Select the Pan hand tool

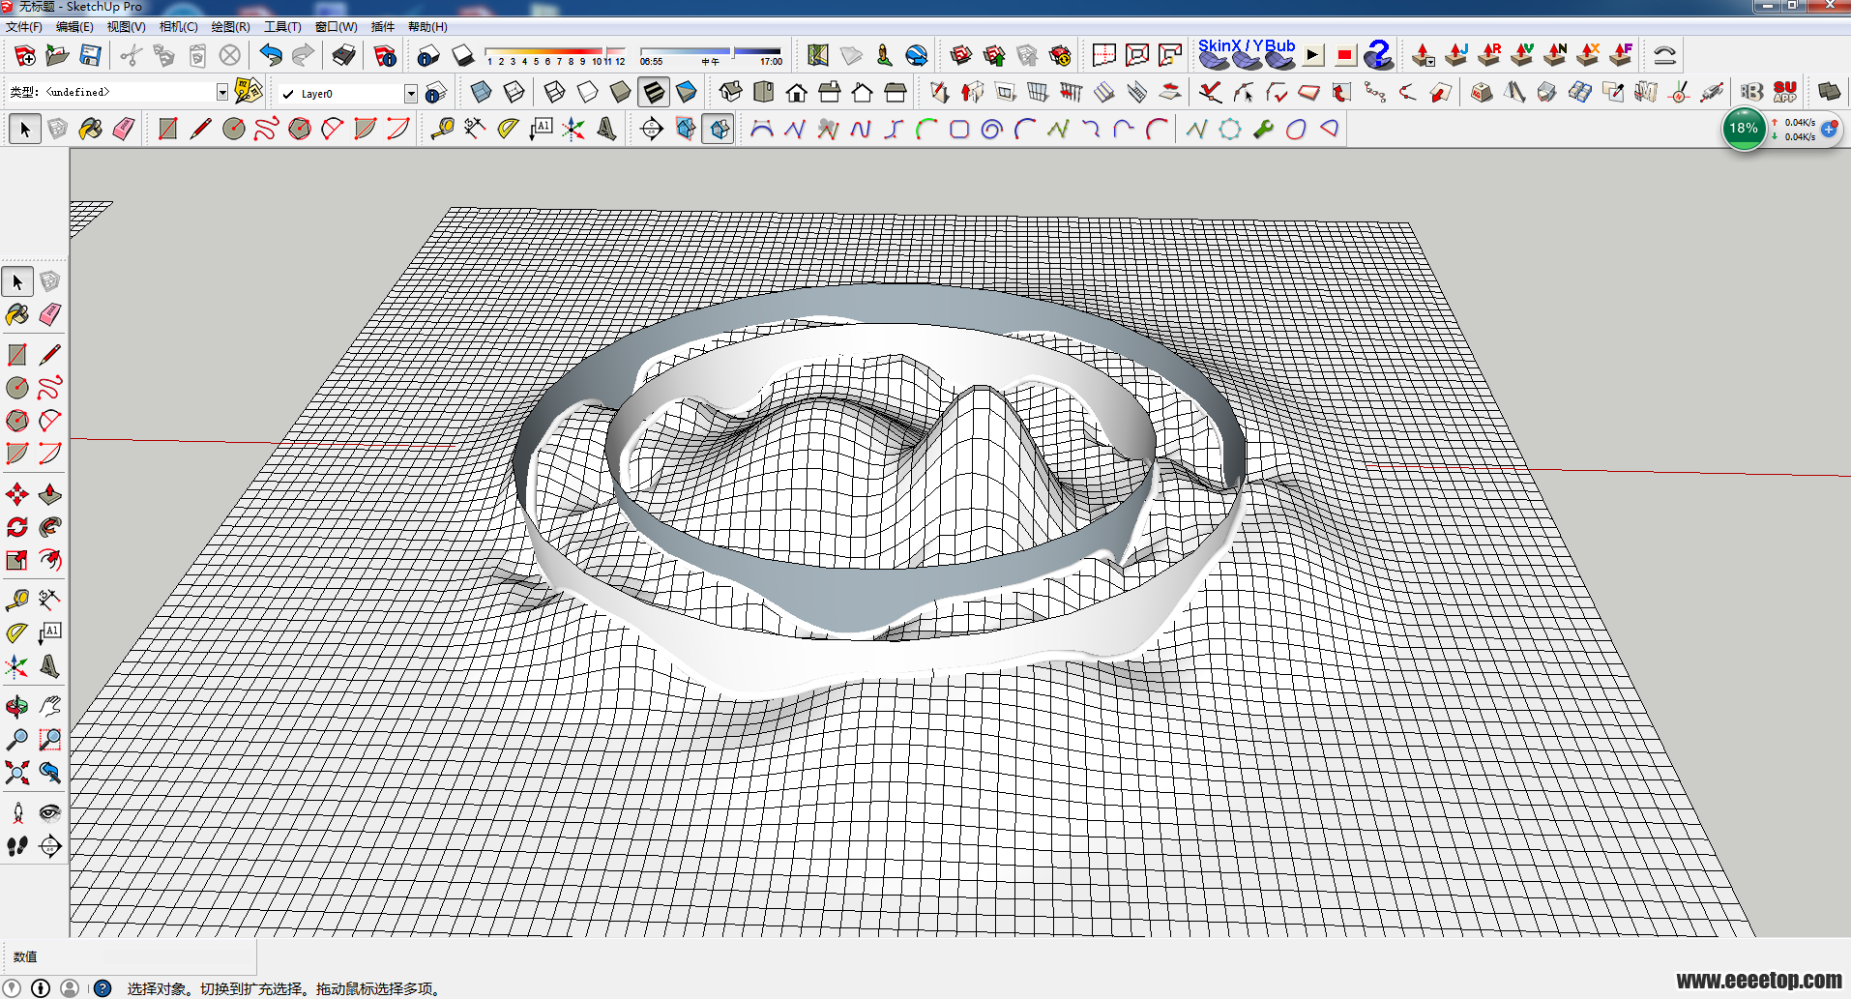click(50, 707)
